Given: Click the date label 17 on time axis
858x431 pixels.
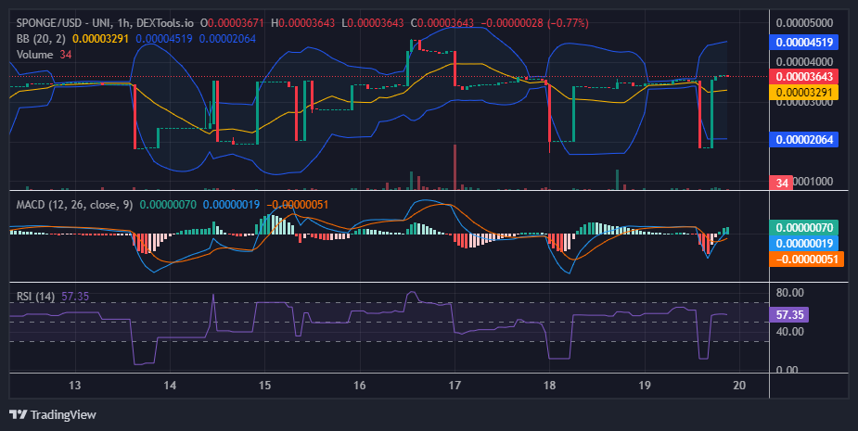Looking at the screenshot, I should point(455,385).
